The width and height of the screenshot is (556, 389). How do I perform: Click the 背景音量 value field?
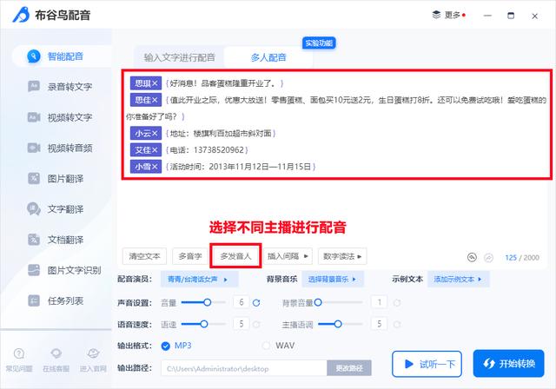pos(379,302)
